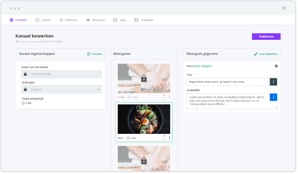Go to the Templates tab

pos(144,20)
